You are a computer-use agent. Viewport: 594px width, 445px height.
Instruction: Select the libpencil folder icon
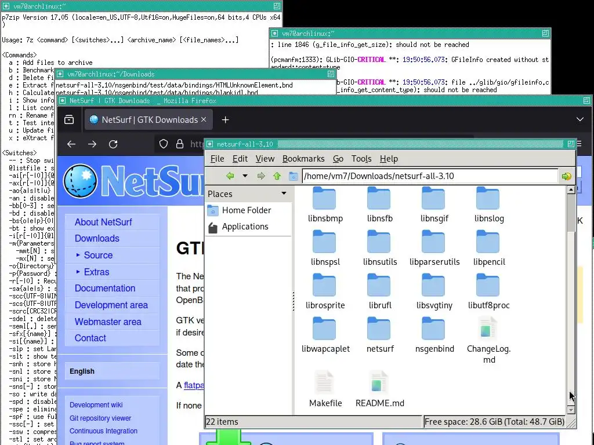[487, 242]
